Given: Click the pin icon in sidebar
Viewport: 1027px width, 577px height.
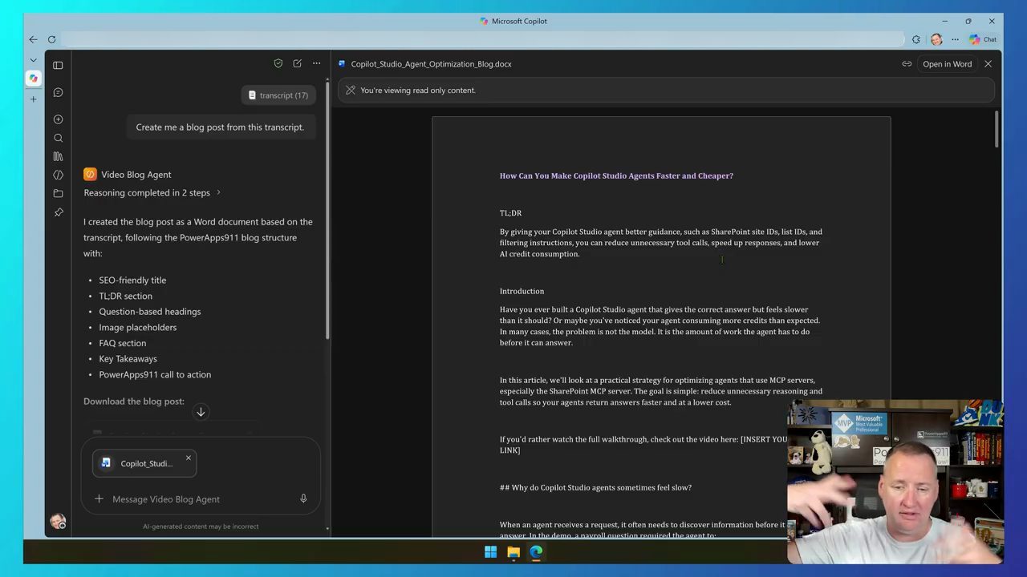Looking at the screenshot, I should coord(58,212).
